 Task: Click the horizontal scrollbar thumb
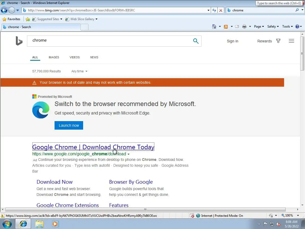pos(145,210)
